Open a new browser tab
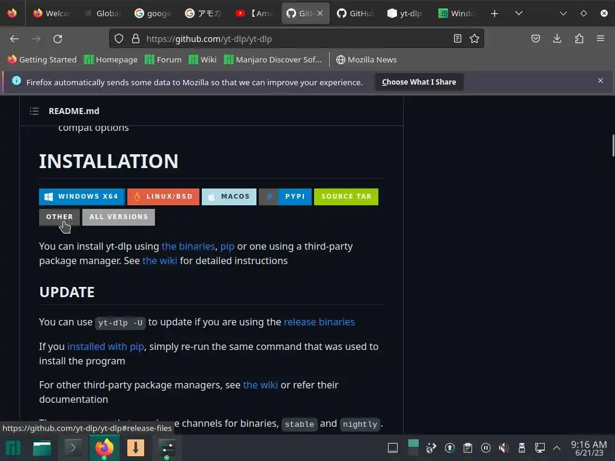The height and width of the screenshot is (461, 615). [495, 14]
